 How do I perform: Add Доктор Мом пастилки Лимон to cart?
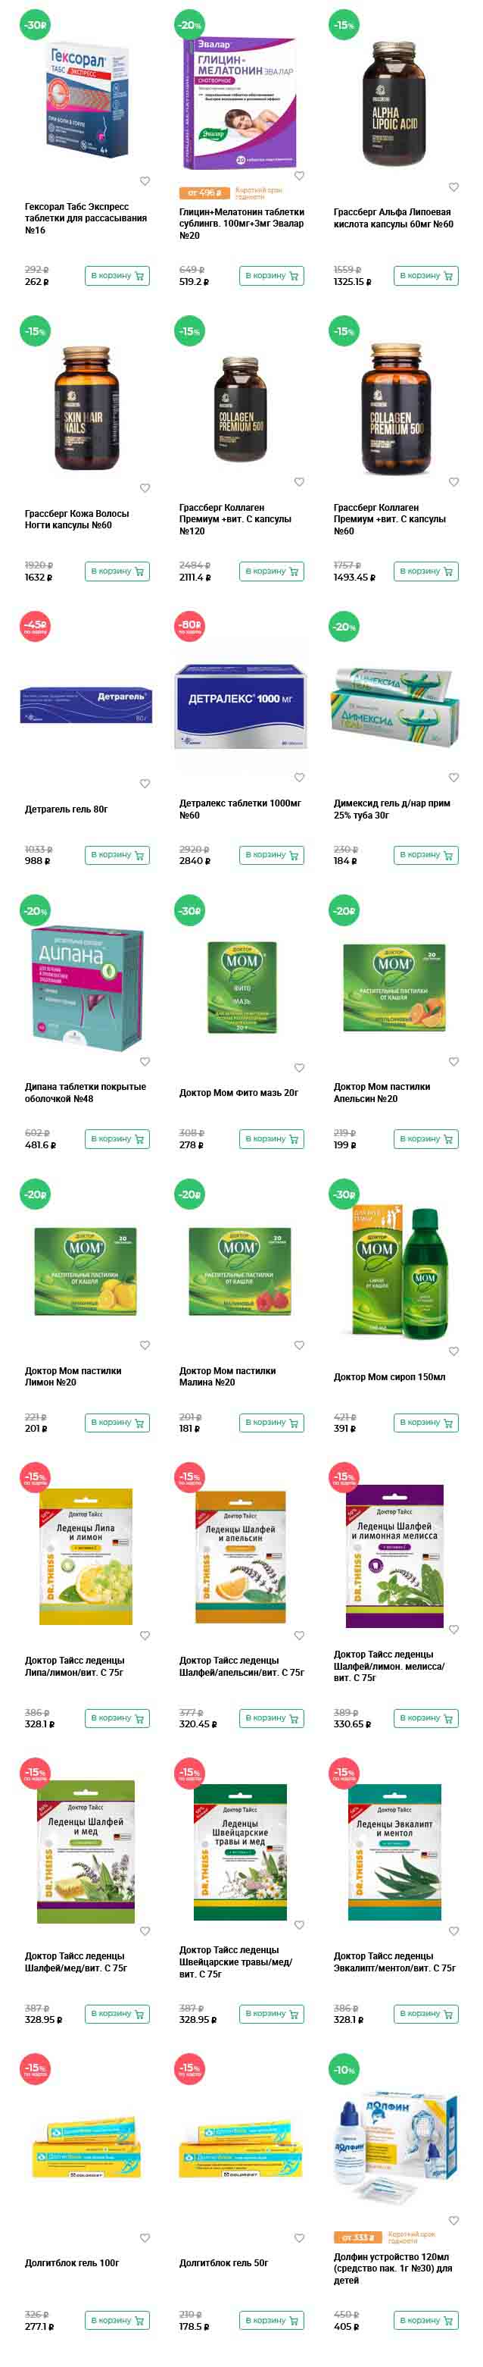[x=117, y=1423]
